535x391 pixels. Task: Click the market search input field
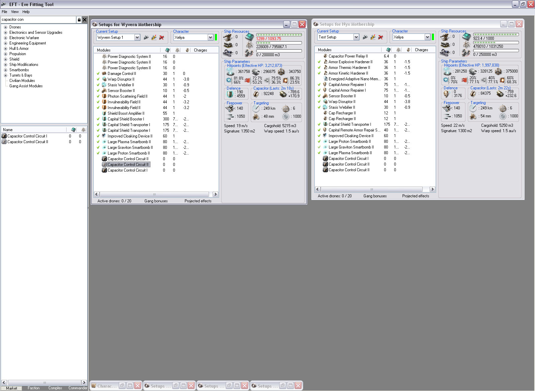click(38, 20)
